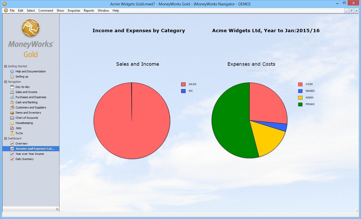The image size is (361, 219).
Task: Click the Help and Documentation info icon
Action: coord(12,71)
